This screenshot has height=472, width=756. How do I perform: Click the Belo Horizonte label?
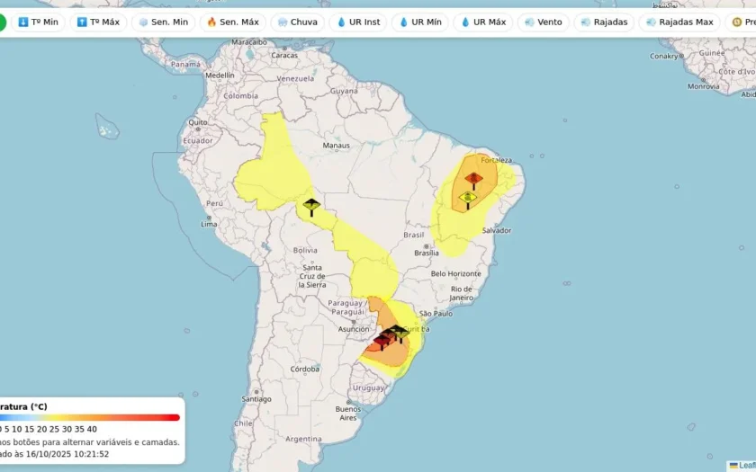tap(455, 273)
